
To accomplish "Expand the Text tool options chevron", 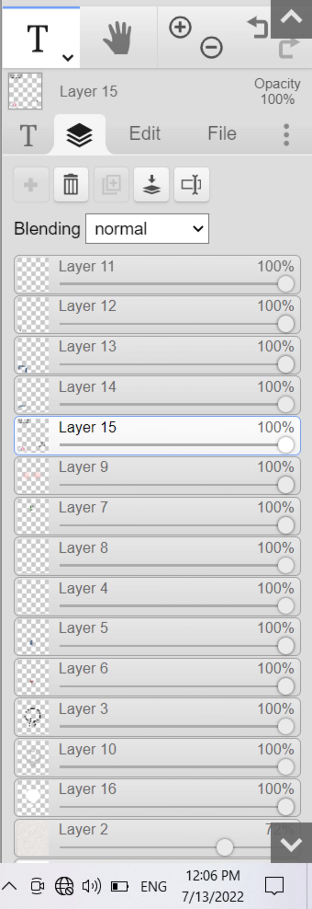I will click(68, 57).
